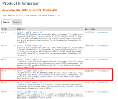Image resolution: width=118 pixels, height=99 pixels.
Task: Click Download Log for SW32G2 43.0.0 row
Action: click(x=103, y=32)
